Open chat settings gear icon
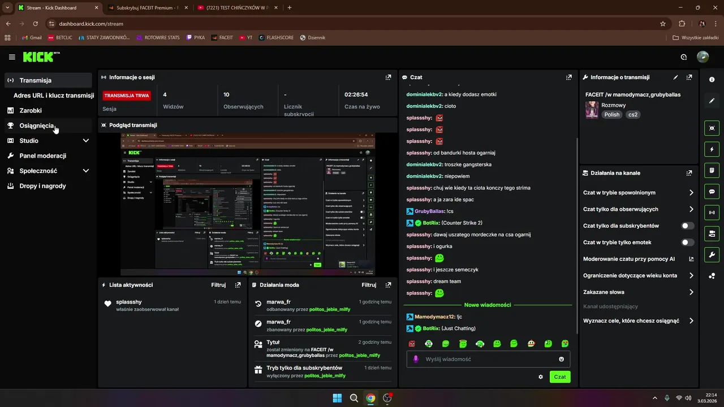This screenshot has height=407, width=724. (541, 377)
